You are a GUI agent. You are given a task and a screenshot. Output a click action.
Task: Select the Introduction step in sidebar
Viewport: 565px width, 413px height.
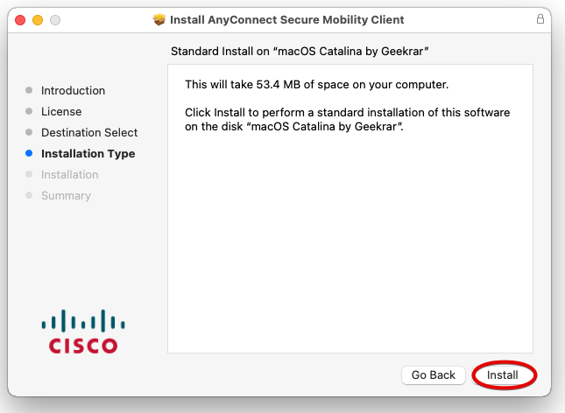point(73,91)
